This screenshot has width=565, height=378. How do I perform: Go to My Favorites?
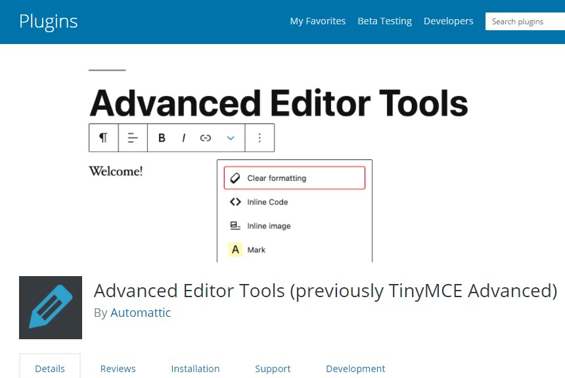coord(317,21)
